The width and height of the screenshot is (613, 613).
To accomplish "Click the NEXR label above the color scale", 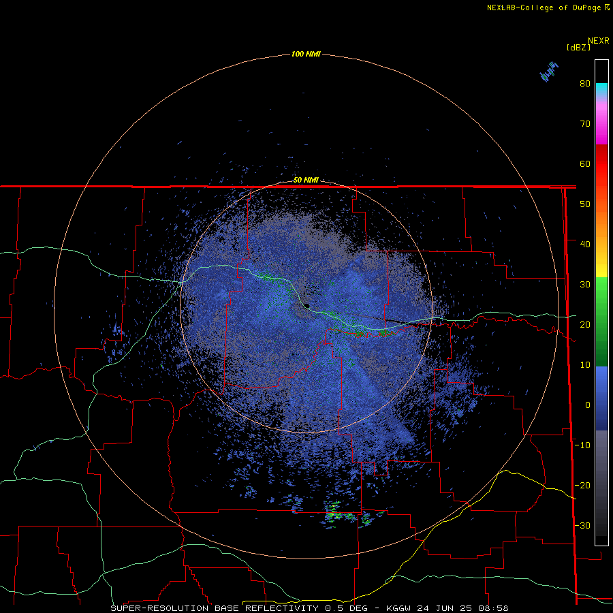I will pos(599,41).
